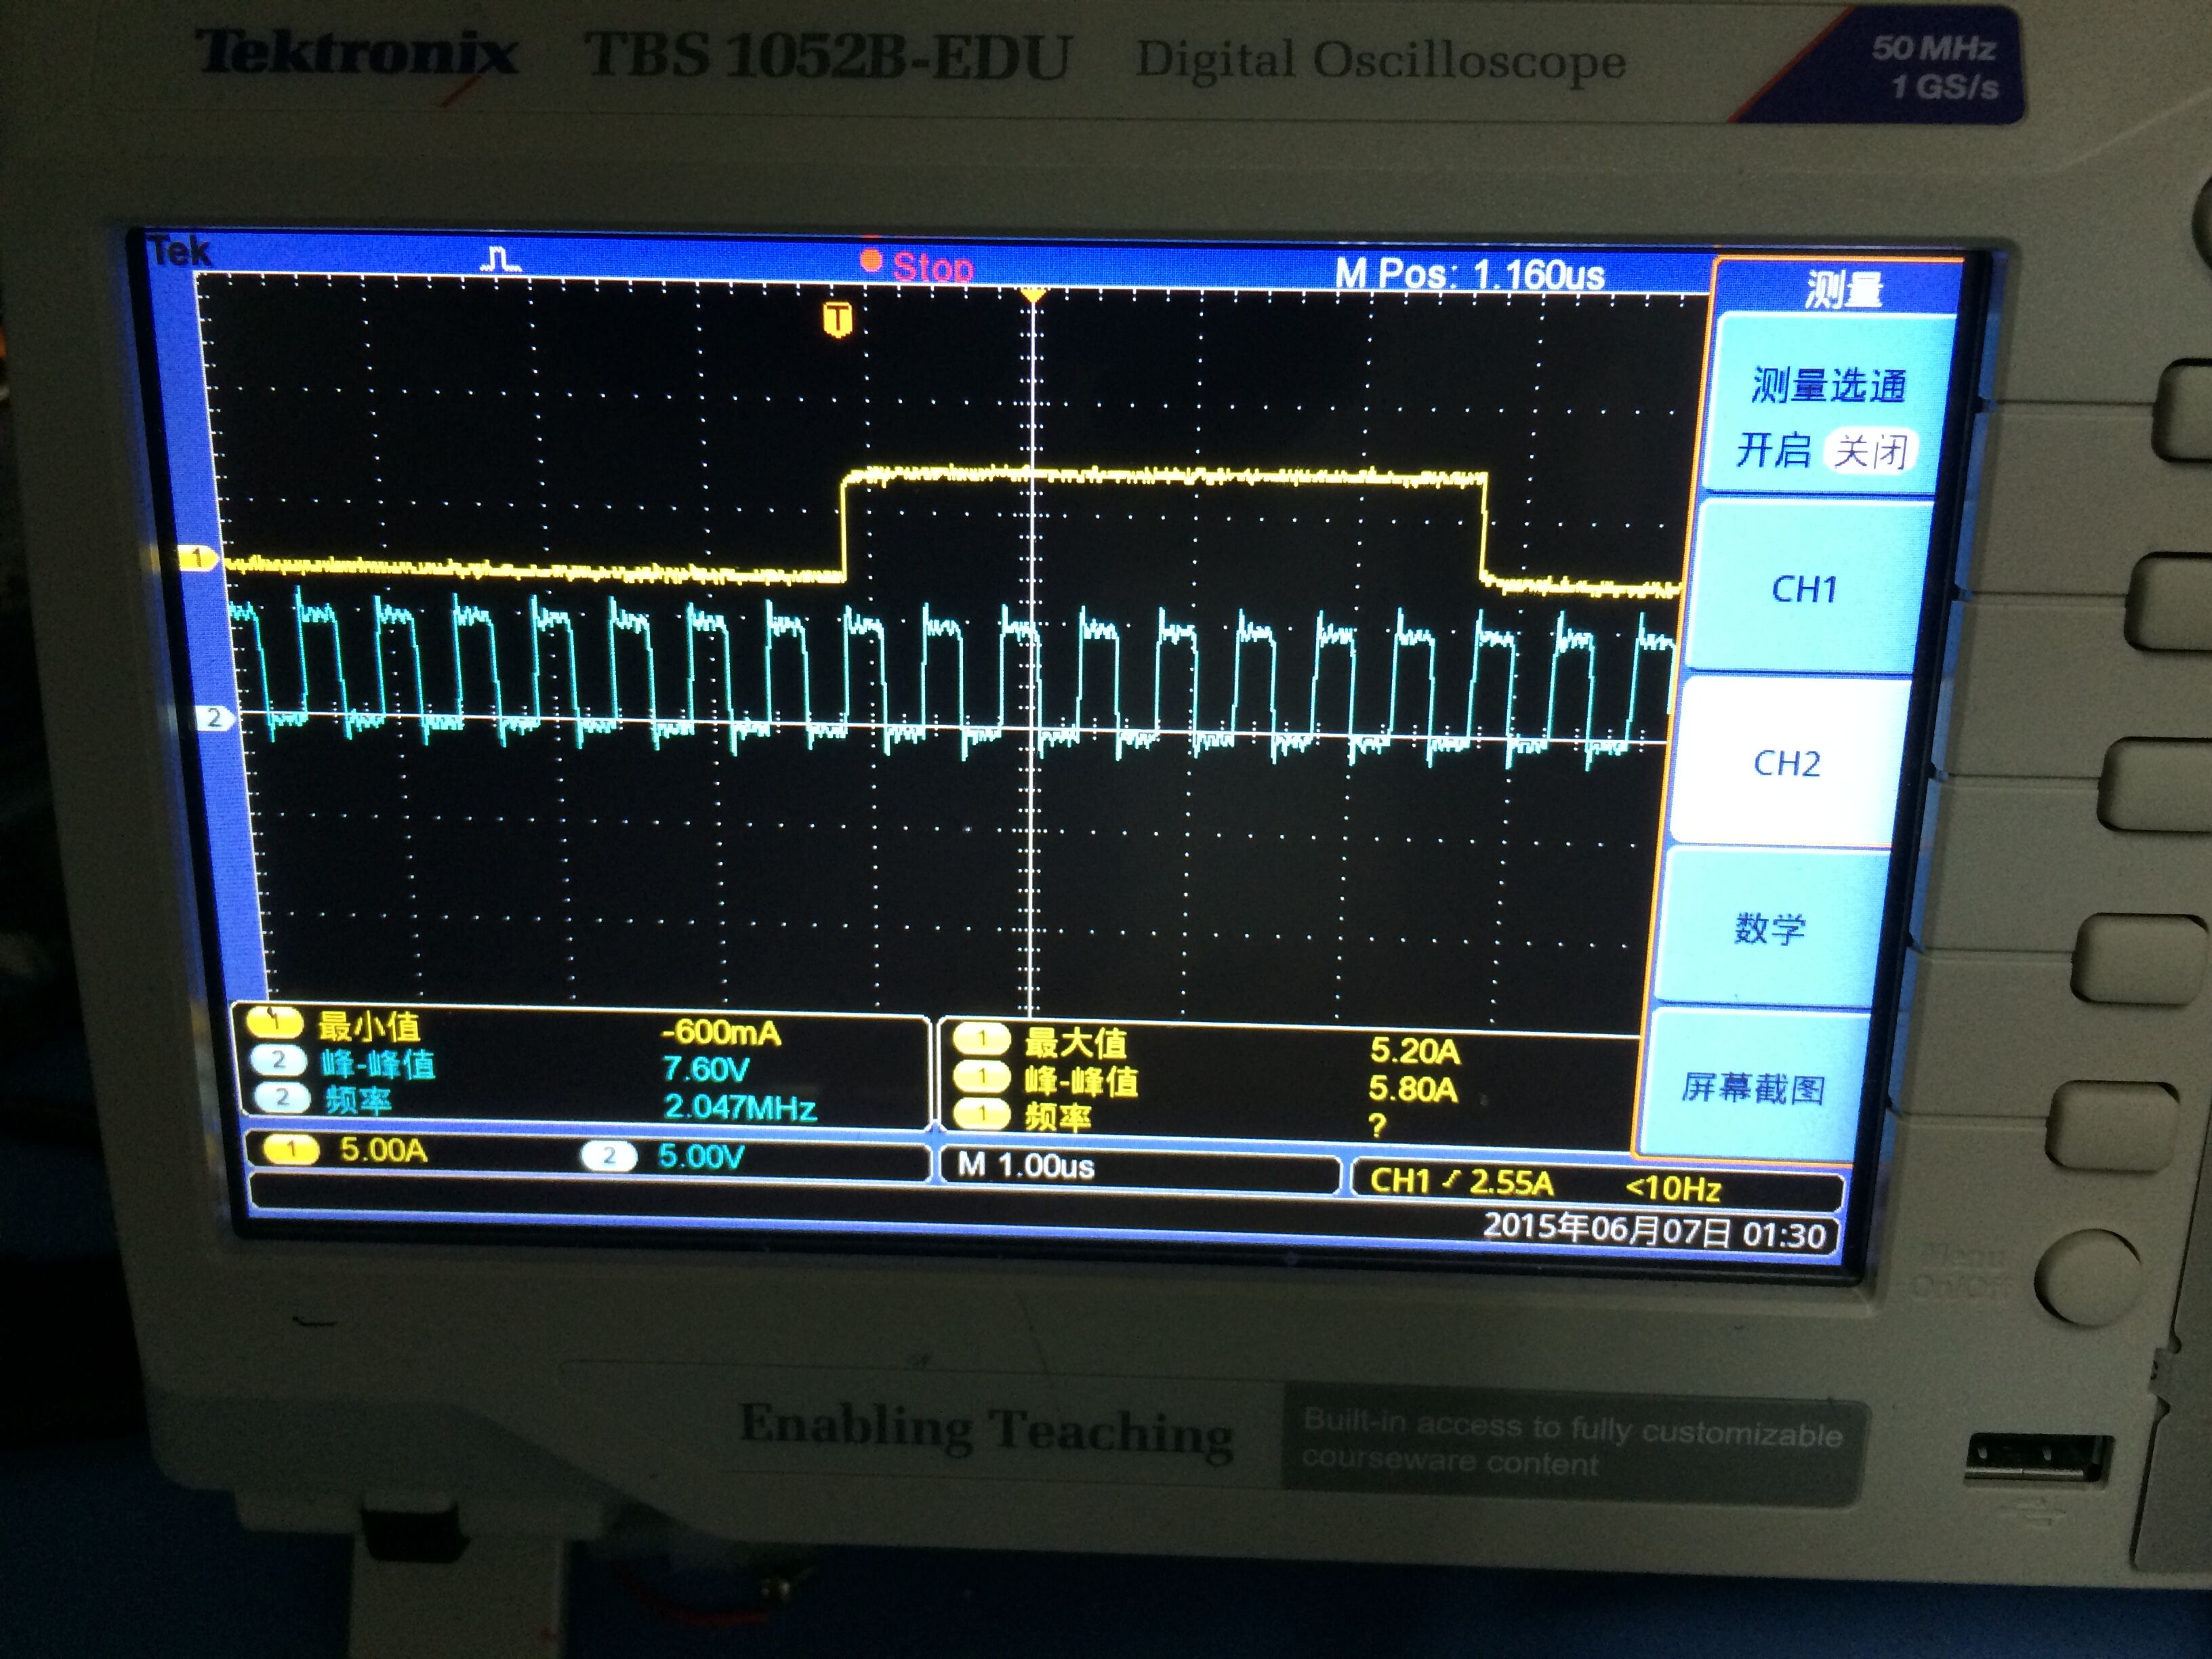Click the 测量 menu header
The width and height of the screenshot is (2212, 1659).
pyautogui.click(x=1843, y=290)
